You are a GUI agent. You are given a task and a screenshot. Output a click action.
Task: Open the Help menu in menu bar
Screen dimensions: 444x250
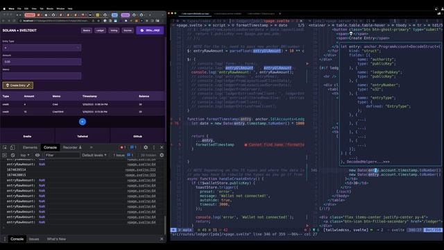[70, 8]
